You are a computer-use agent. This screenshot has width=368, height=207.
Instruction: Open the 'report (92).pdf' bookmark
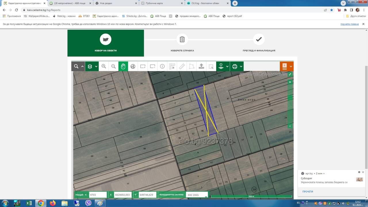(232, 16)
